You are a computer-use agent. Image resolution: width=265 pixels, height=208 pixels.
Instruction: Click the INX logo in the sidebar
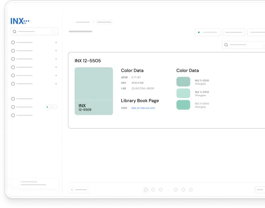pyautogui.click(x=20, y=21)
